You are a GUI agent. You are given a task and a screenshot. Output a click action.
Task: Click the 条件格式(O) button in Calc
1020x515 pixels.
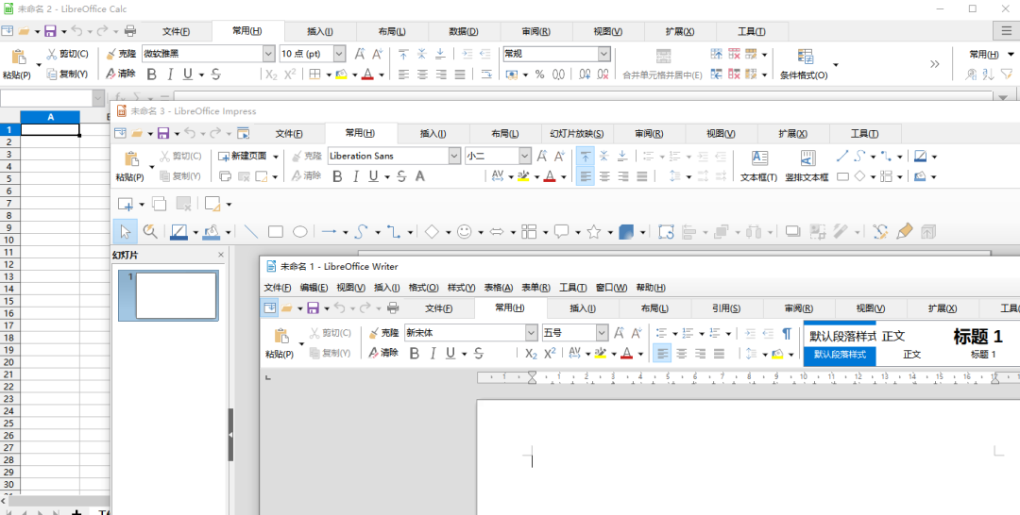coord(805,63)
